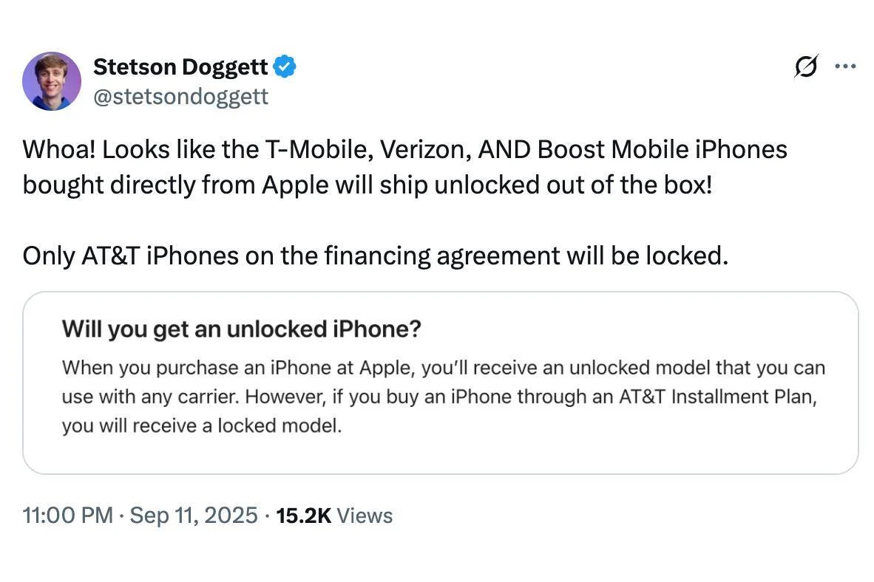This screenshot has height=582, width=874.
Task: Click the 15.2K view count
Action: pyautogui.click(x=303, y=515)
